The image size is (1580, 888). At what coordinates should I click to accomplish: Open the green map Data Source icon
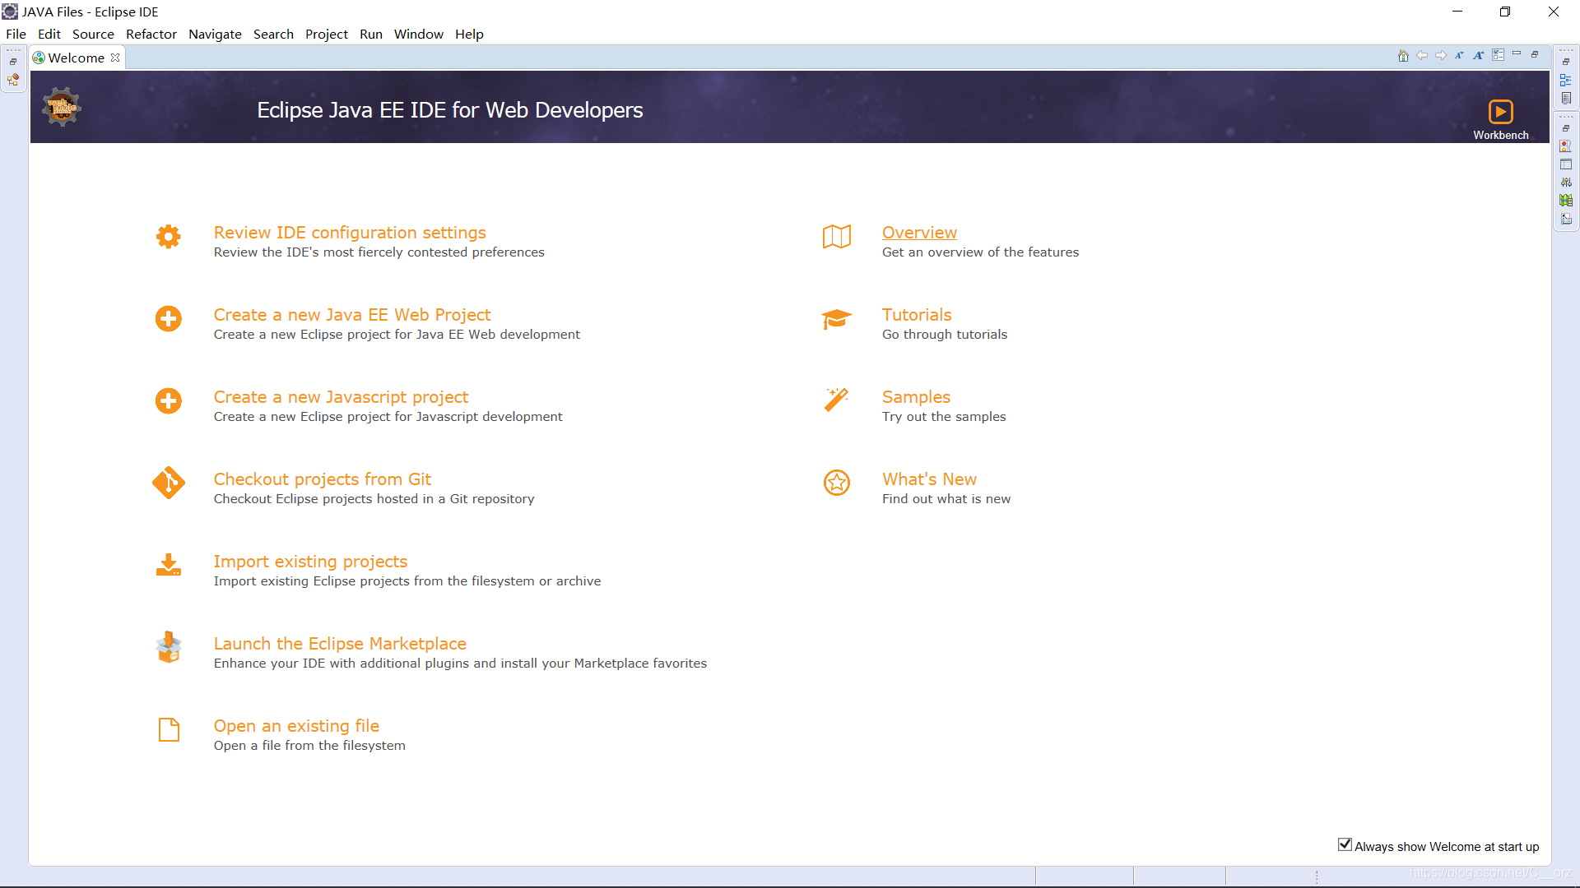1566,201
